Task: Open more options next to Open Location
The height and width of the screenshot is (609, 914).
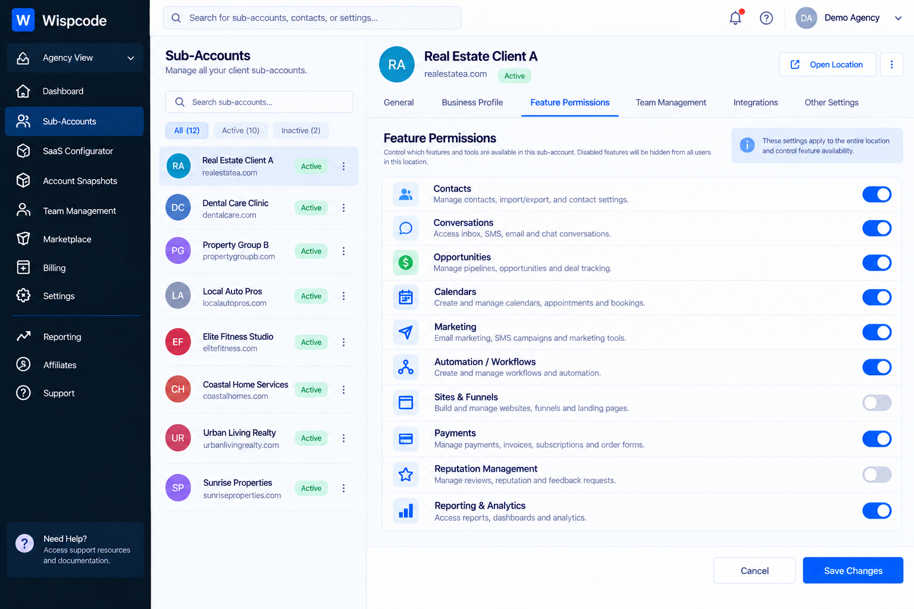Action: tap(891, 64)
